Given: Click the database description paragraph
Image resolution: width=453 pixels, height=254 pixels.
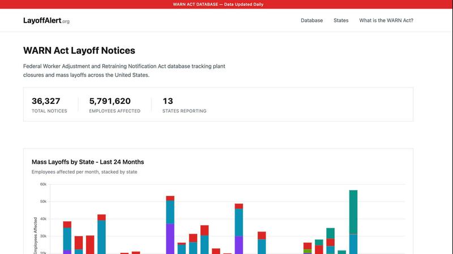Looking at the screenshot, I should [x=124, y=71].
